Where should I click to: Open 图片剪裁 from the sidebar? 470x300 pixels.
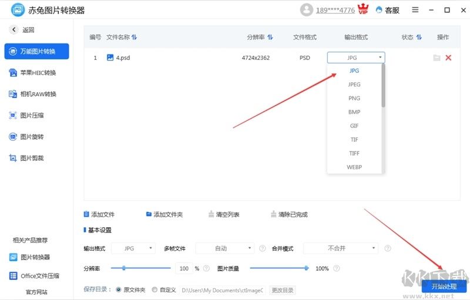tap(26, 158)
